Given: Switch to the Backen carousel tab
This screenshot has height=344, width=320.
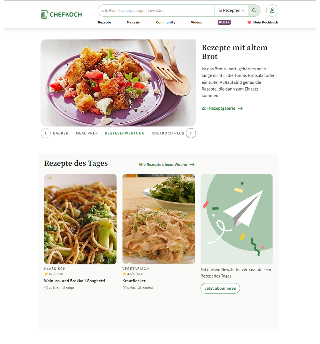Looking at the screenshot, I should tap(61, 133).
